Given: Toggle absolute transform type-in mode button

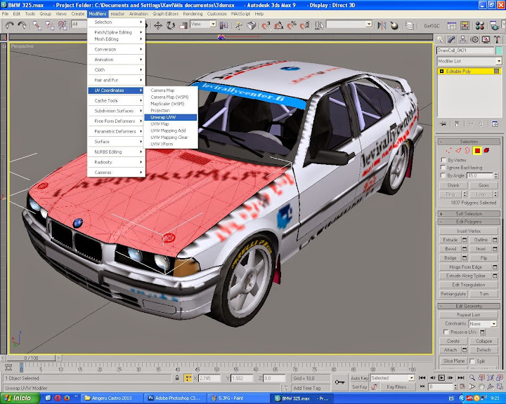Looking at the screenshot, I should [x=188, y=378].
